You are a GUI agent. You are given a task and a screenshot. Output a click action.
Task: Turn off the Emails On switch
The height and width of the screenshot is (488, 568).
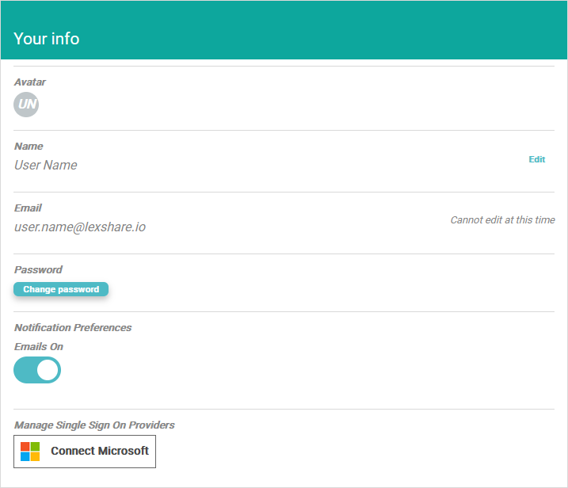[x=37, y=370]
